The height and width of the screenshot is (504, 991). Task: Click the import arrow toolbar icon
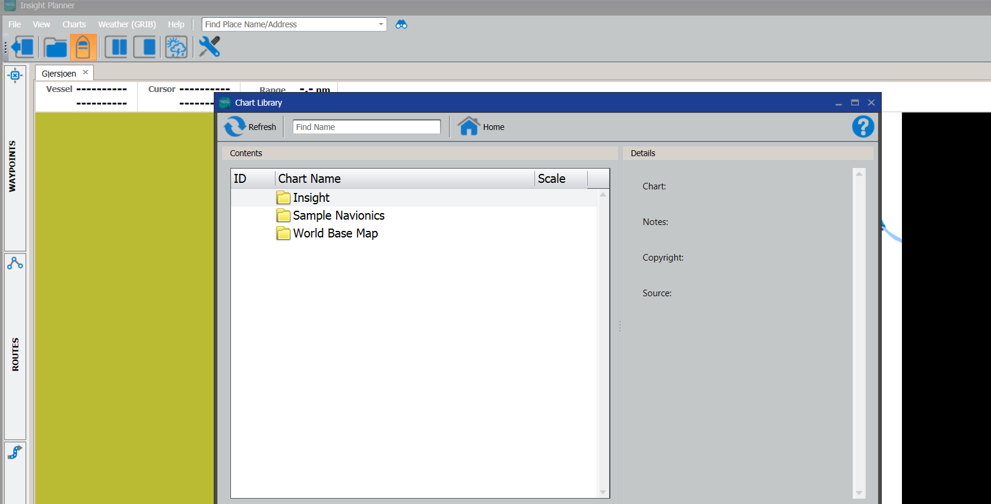pos(24,47)
